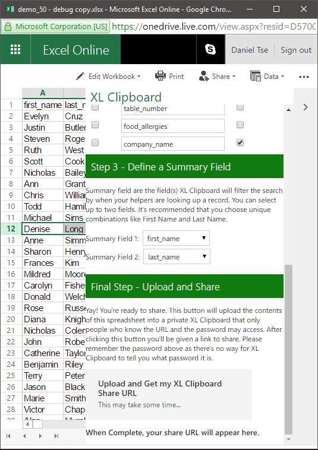Check the right box for table_number

tap(240, 107)
